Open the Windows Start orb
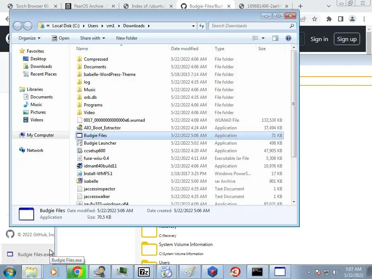The width and height of the screenshot is (372, 279). [x=9, y=272]
